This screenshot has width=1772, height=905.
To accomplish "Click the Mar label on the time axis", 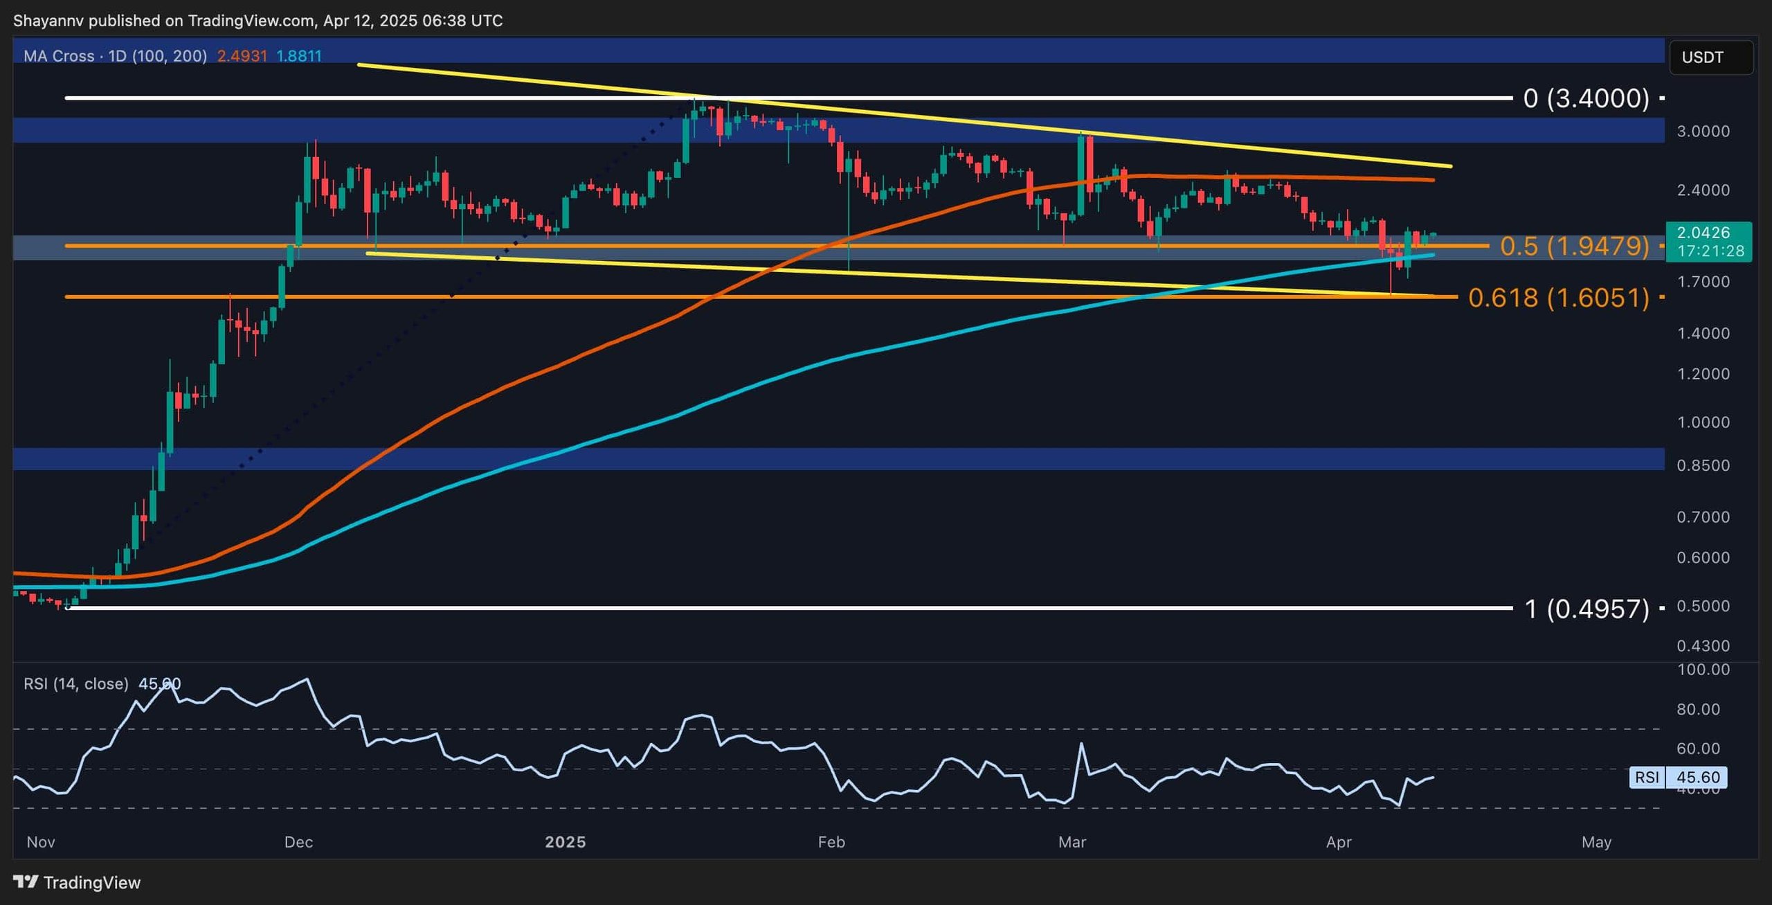I will (x=1072, y=843).
